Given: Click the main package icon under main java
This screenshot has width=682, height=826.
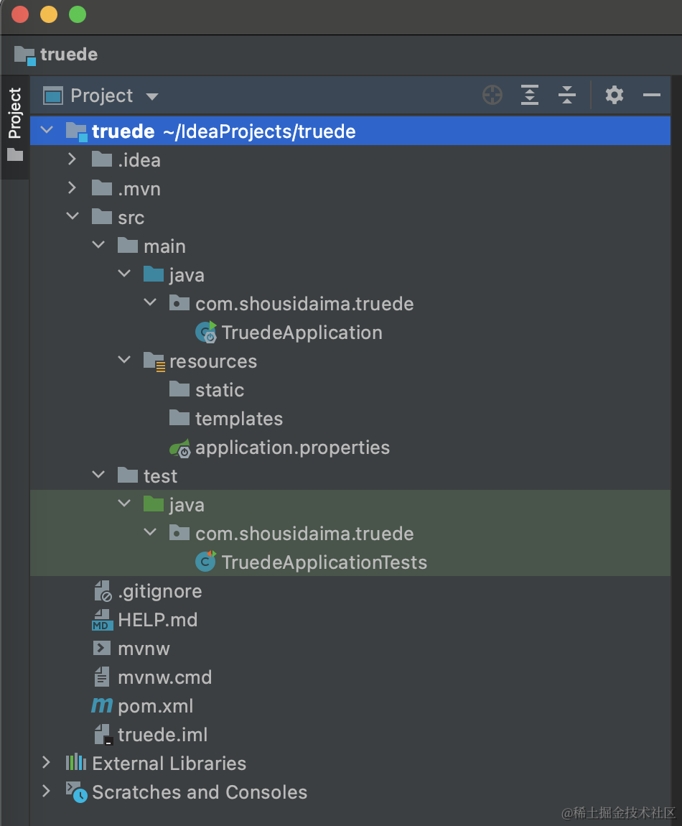Looking at the screenshot, I should click(179, 303).
